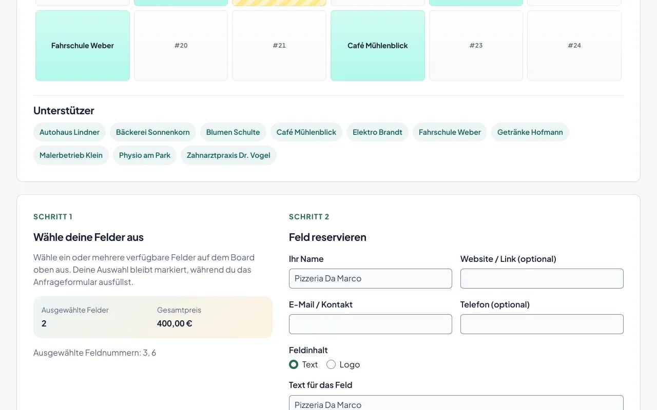Open the Autohaus Lindner supporter chip
Screen dimensions: 657x410
click(69, 132)
